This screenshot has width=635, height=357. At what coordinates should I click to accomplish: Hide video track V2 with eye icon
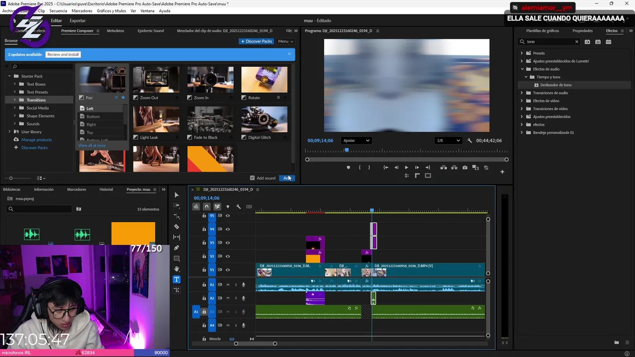coord(228,256)
